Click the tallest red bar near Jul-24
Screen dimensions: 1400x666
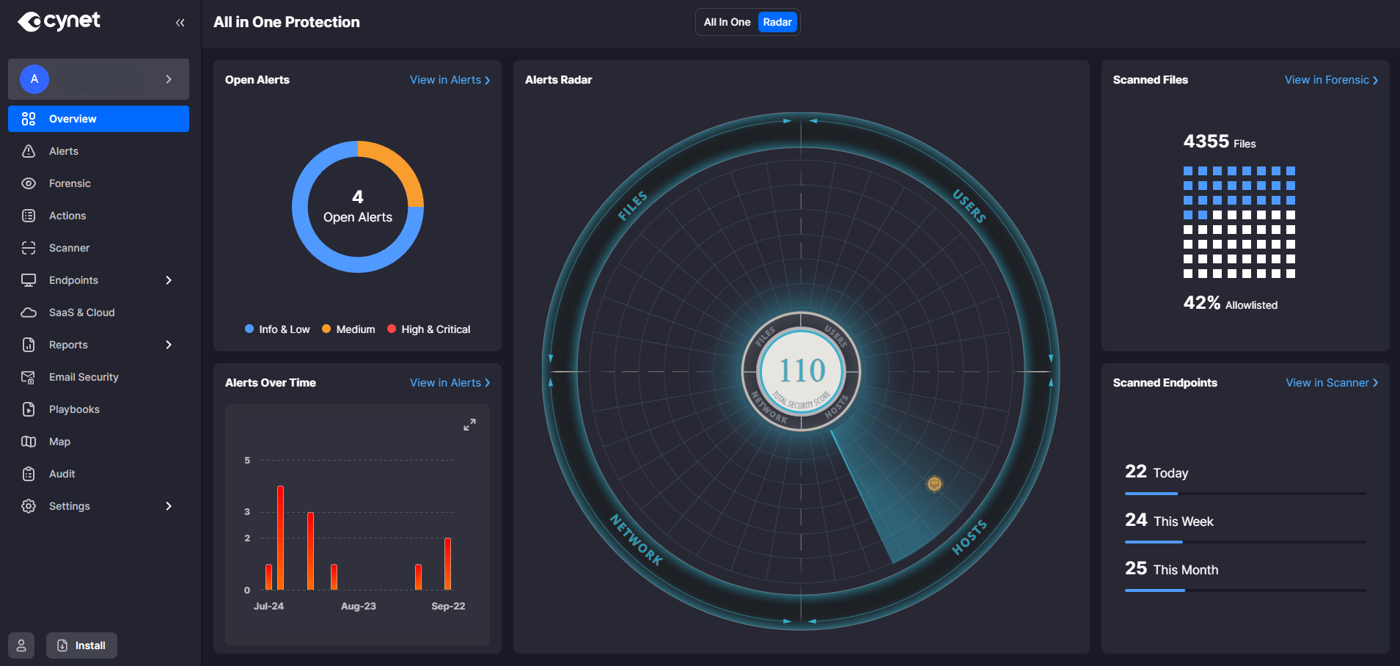pyautogui.click(x=280, y=538)
